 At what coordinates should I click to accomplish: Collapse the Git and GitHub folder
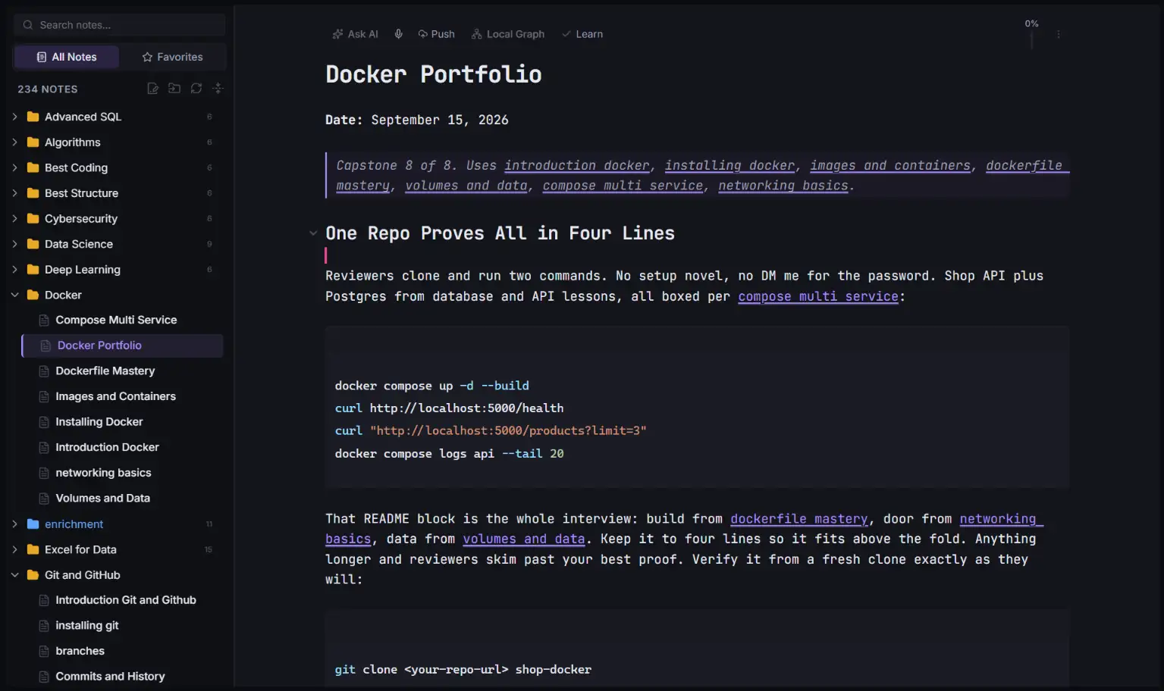pos(14,575)
